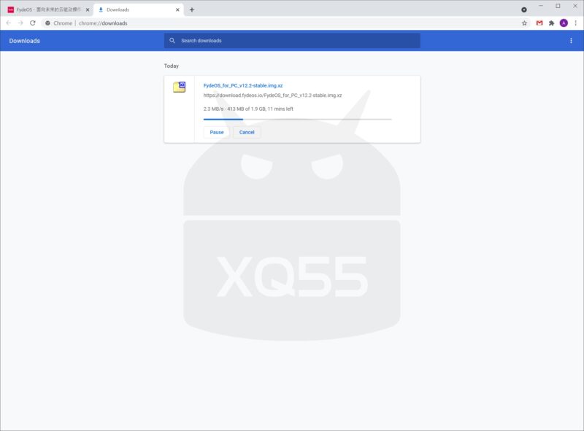The image size is (584, 431).
Task: Open a new tab with the plus button
Action: 192,9
